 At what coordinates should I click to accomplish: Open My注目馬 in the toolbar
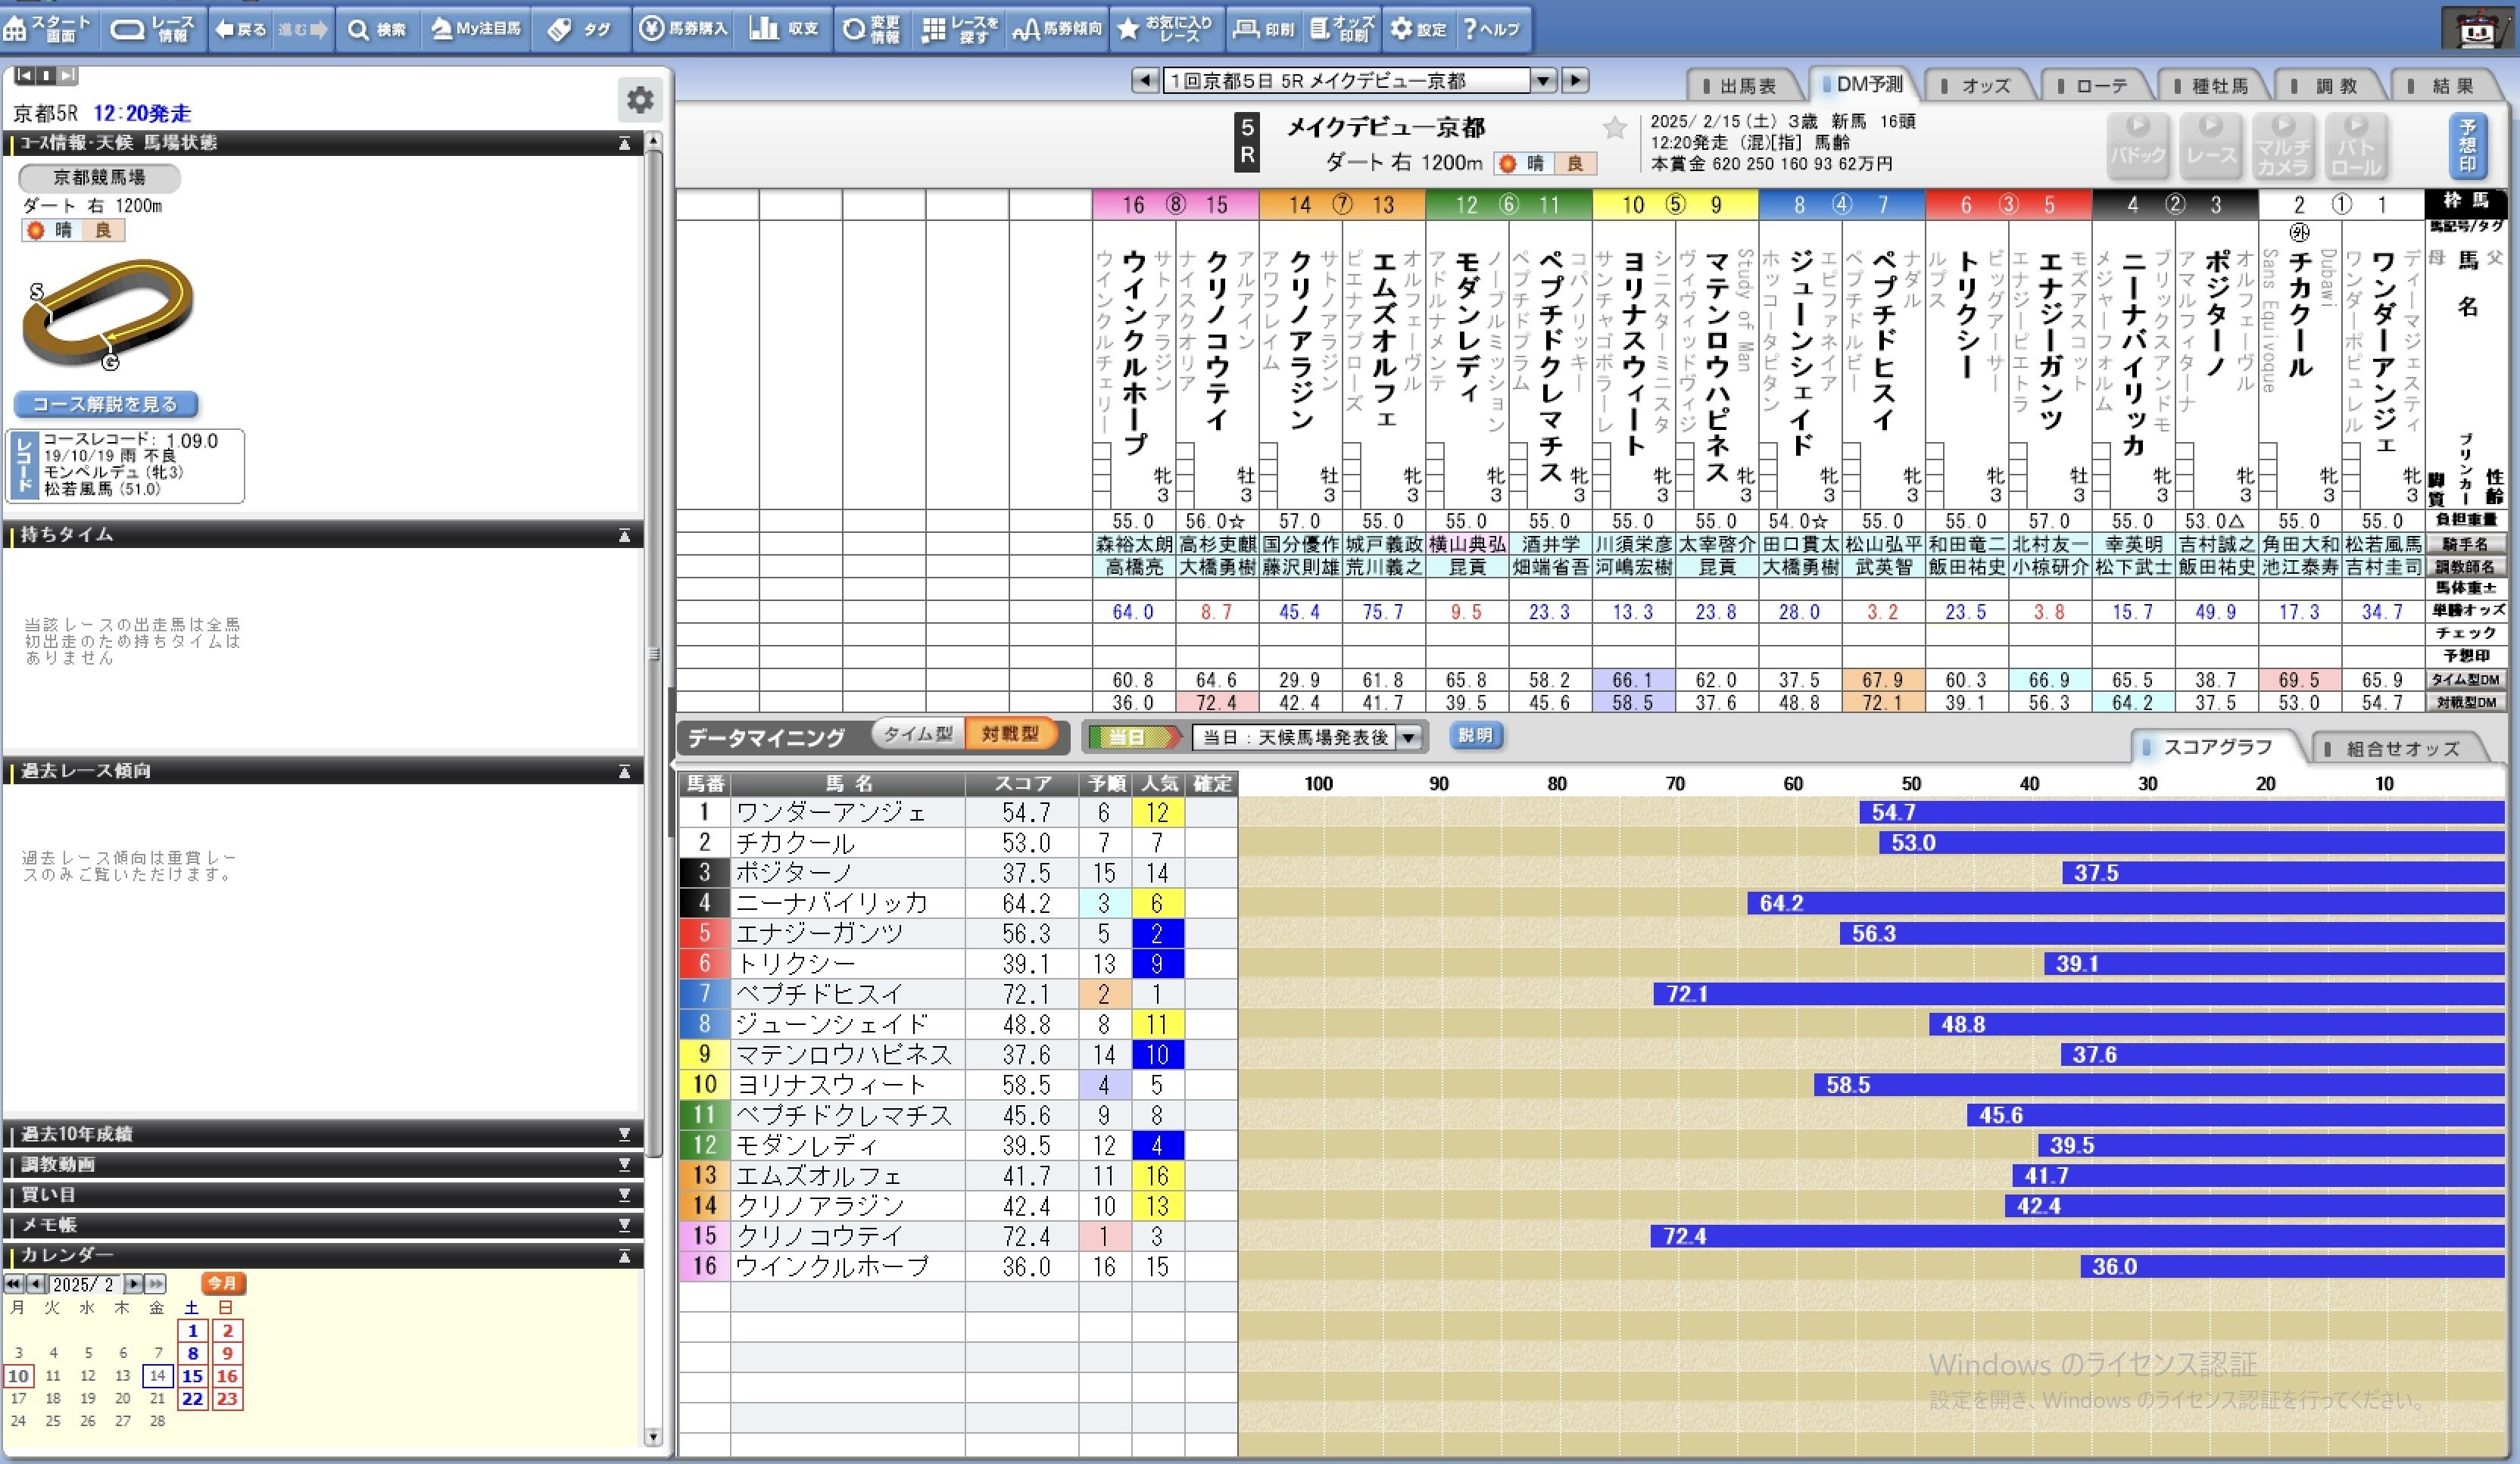tap(476, 29)
